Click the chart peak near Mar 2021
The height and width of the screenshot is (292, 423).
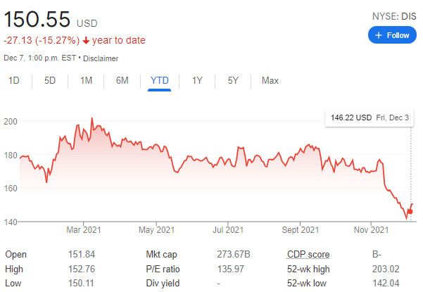tap(92, 118)
